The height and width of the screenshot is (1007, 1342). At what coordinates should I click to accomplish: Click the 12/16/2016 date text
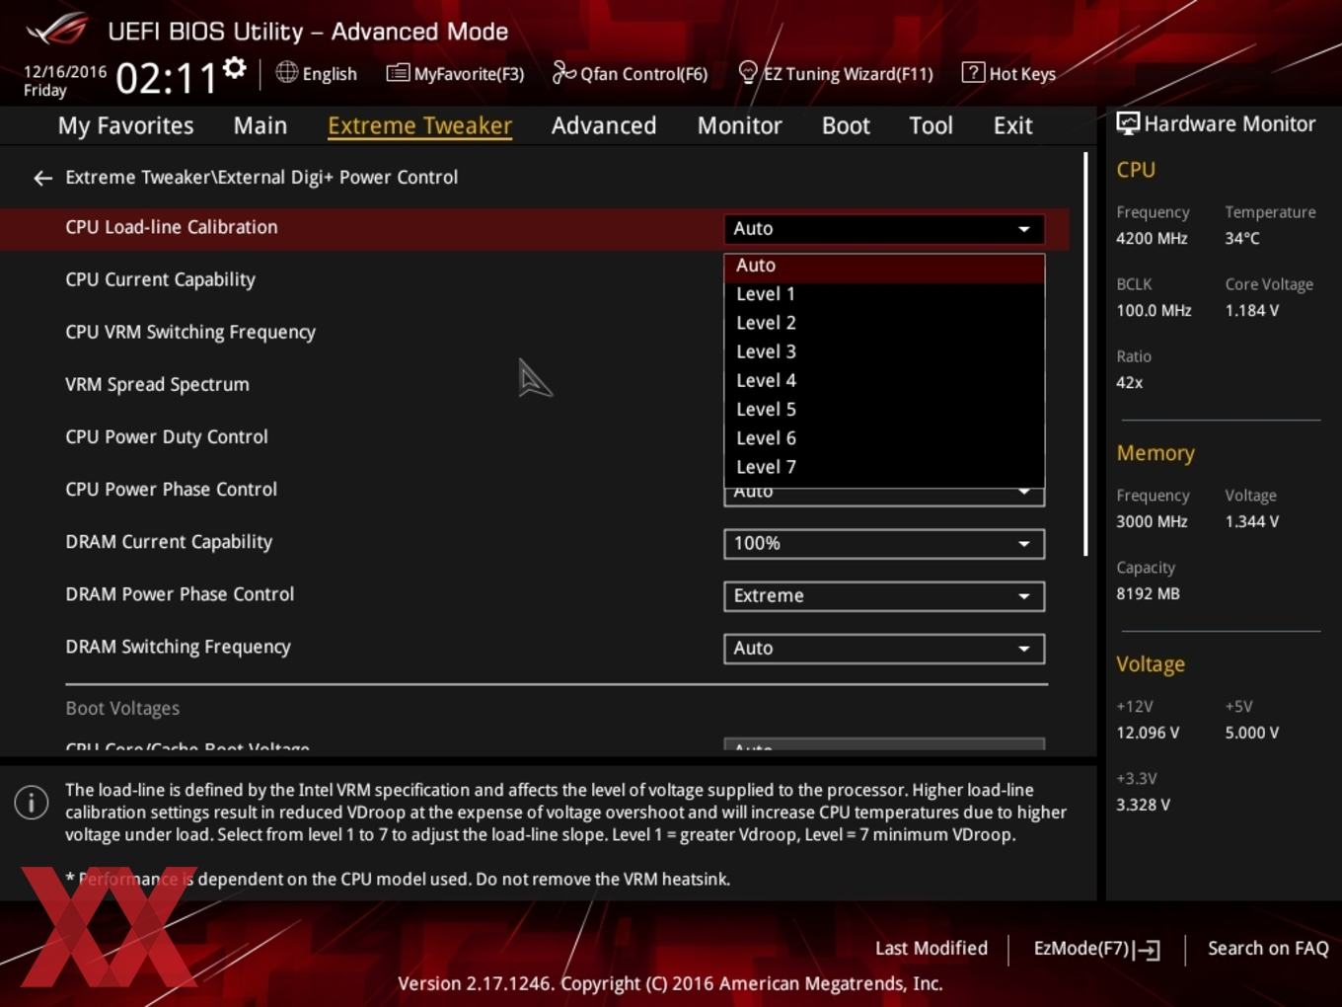click(x=65, y=72)
